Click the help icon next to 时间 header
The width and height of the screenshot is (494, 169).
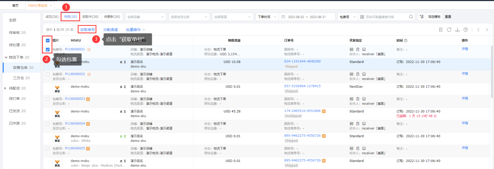[406, 40]
